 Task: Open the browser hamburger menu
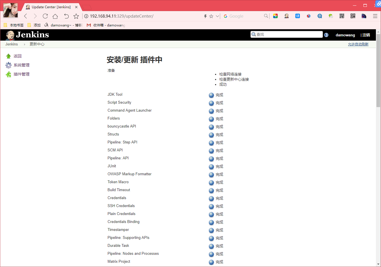pyautogui.click(x=375, y=16)
